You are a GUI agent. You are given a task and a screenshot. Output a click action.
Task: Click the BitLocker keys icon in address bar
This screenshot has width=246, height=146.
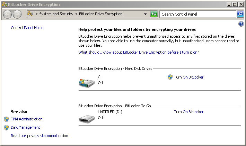pyautogui.click(x=30, y=14)
